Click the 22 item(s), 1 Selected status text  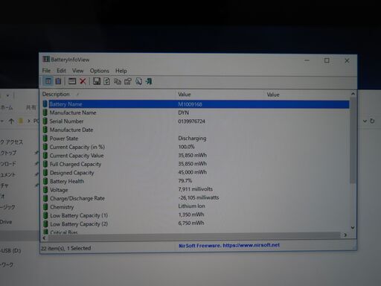point(66,248)
